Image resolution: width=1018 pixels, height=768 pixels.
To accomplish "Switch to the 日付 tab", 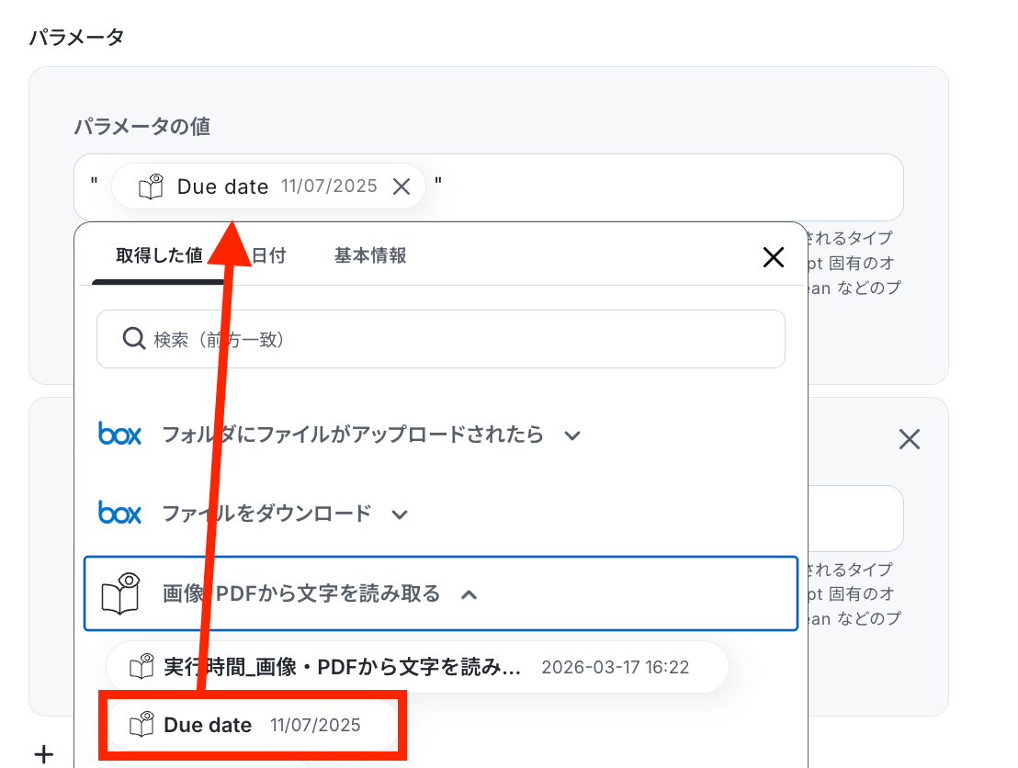I will [268, 255].
